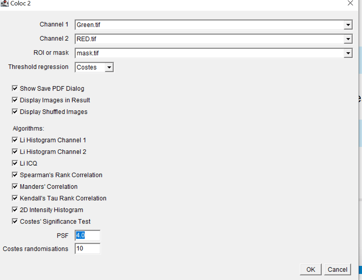
Task: Uncheck Costes' Significance Test
Action: [x=15, y=221]
